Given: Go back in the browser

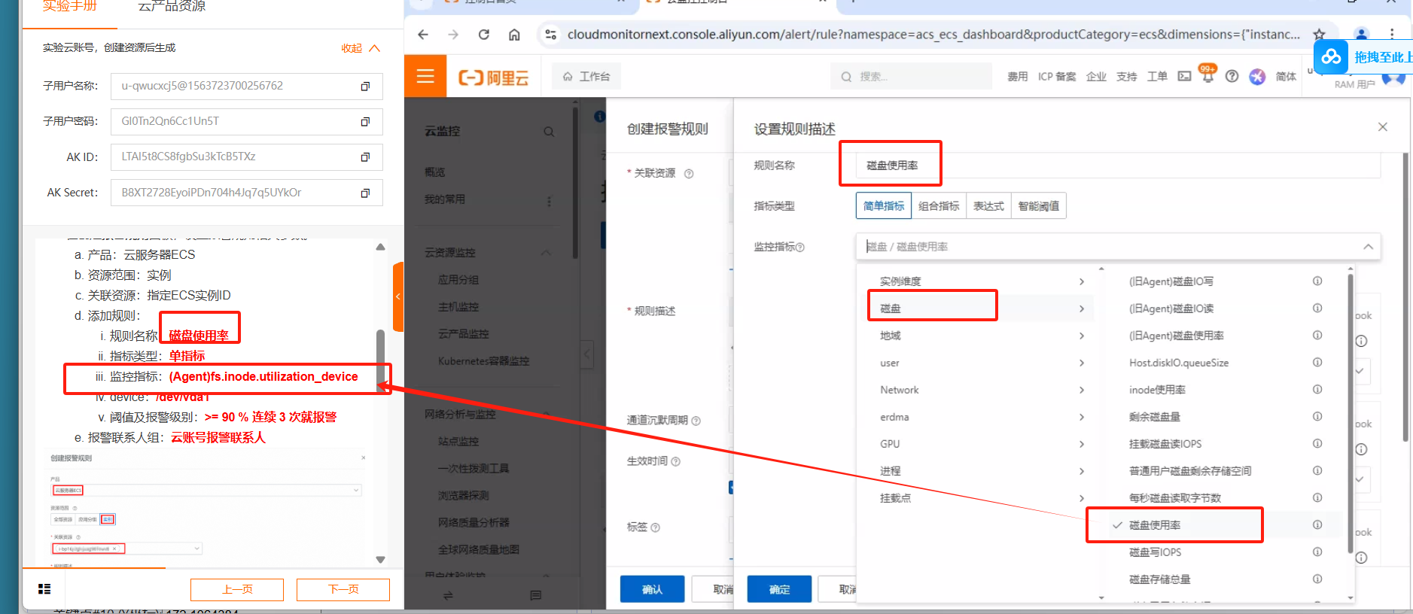Looking at the screenshot, I should coord(423,35).
